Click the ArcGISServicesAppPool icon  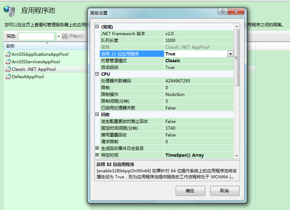[8, 62]
